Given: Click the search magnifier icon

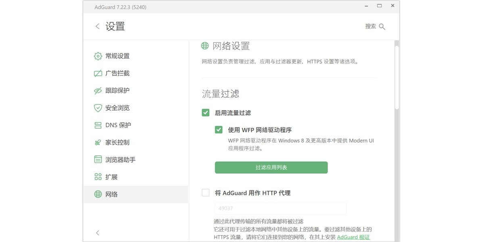Looking at the screenshot, I should tap(382, 26).
